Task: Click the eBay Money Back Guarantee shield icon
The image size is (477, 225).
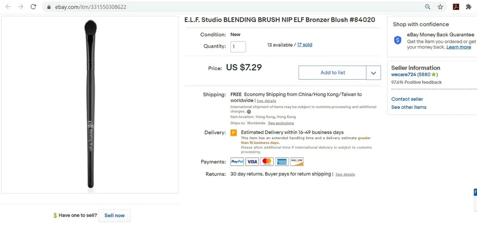Action: coord(398,41)
